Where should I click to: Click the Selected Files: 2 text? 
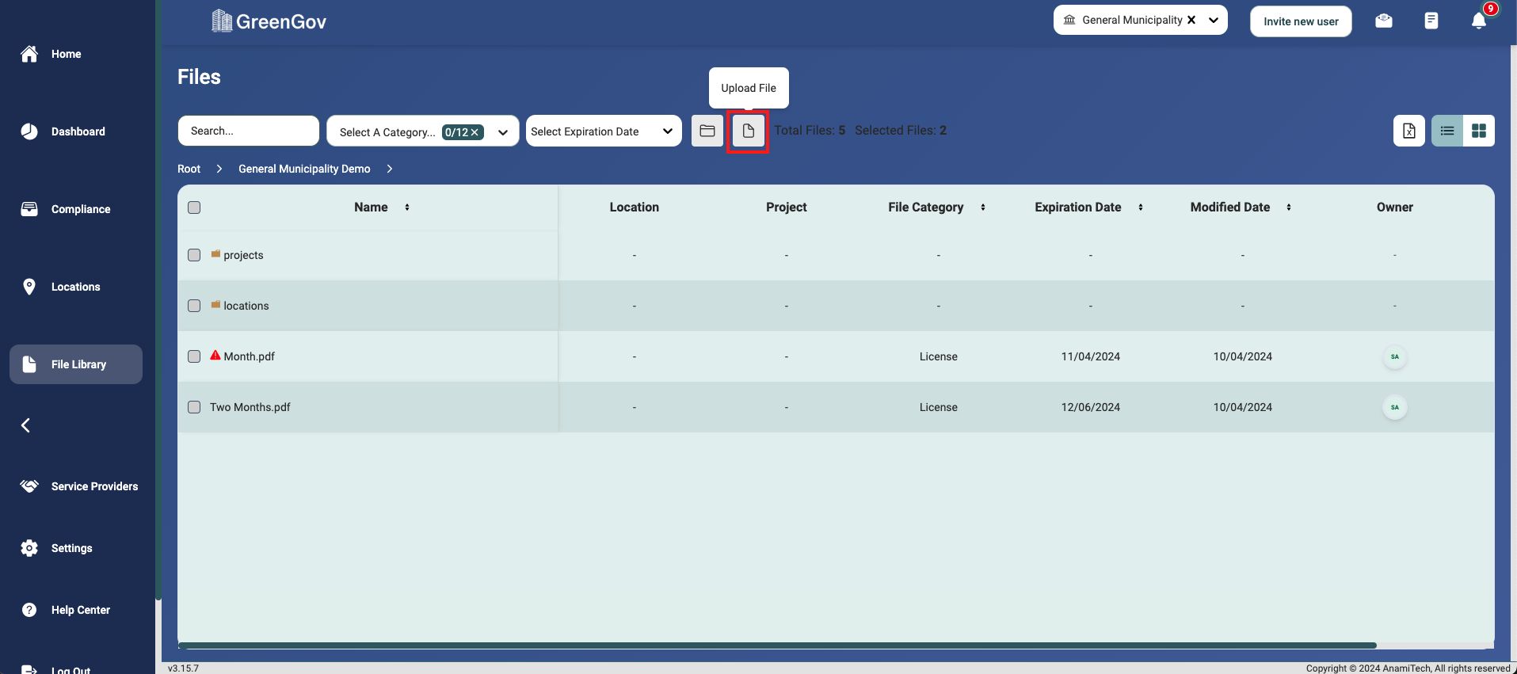coord(901,130)
